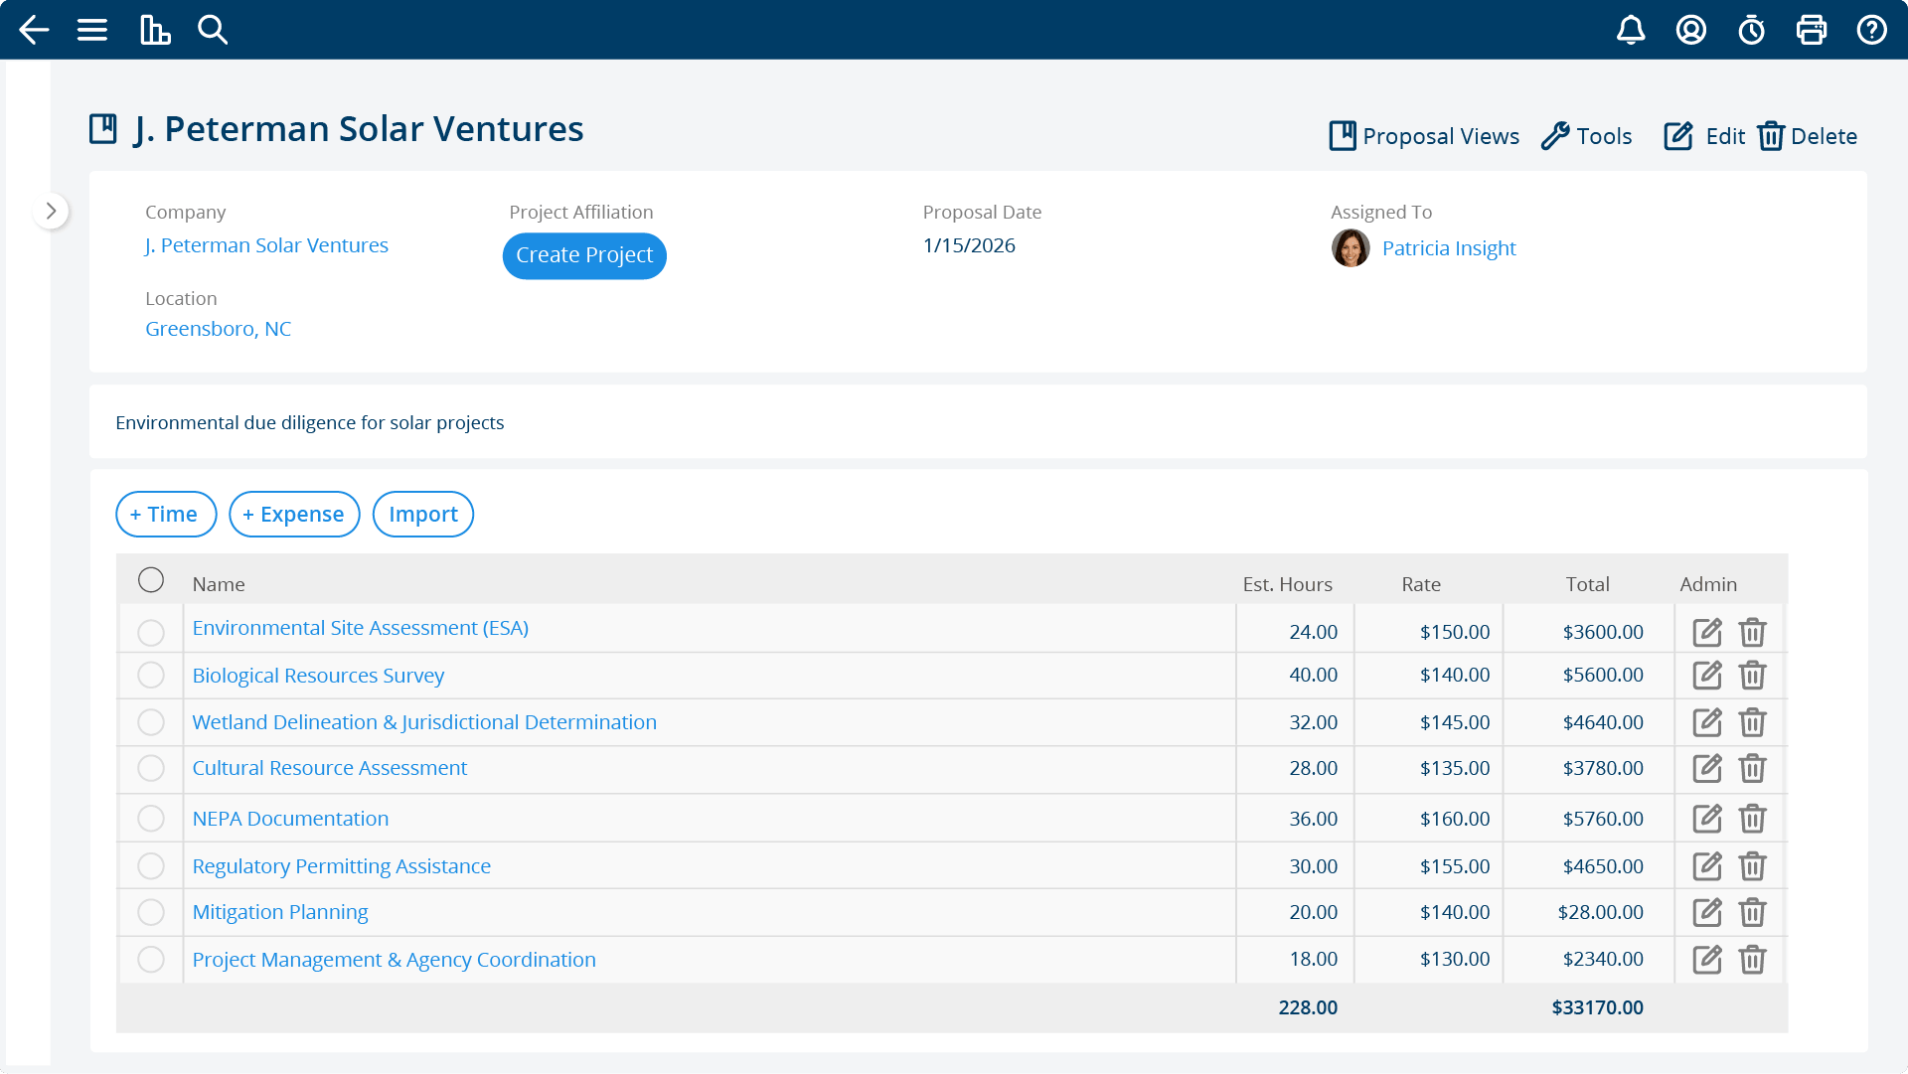The height and width of the screenshot is (1074, 1908).
Task: Add an expense with + Expense
Action: [294, 515]
